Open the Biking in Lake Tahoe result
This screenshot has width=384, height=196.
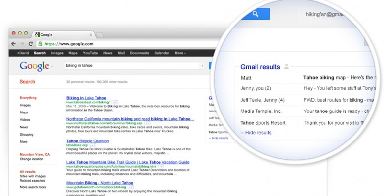(87, 98)
